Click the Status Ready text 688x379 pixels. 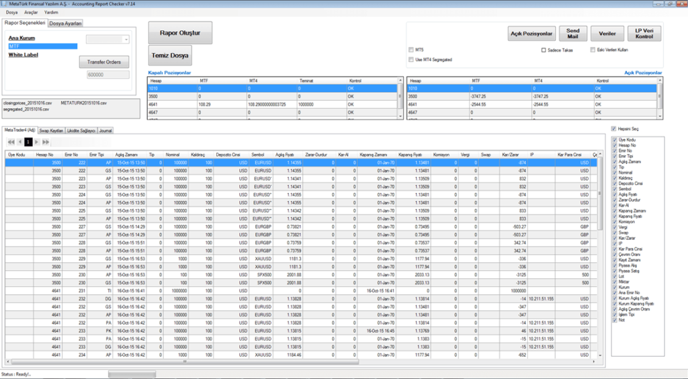coord(16,374)
